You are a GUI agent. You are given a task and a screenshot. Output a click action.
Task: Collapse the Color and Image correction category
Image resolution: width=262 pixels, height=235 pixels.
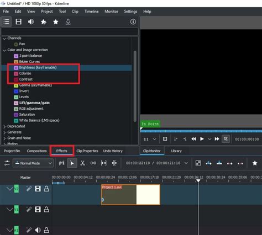pos(4,50)
